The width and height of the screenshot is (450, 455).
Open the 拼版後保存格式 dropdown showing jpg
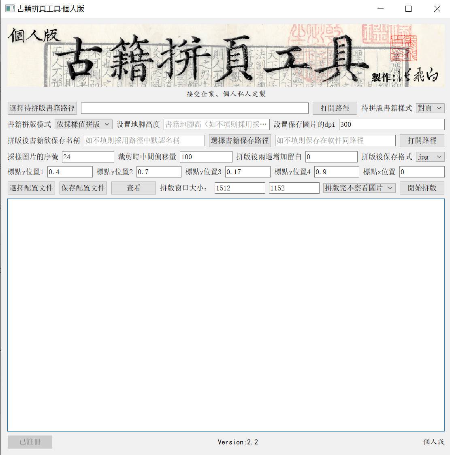430,157
